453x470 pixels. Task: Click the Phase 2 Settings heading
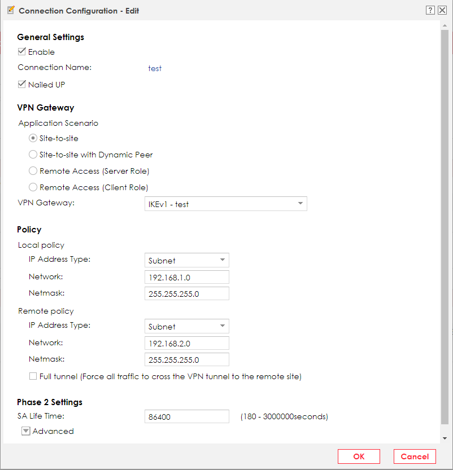(50, 402)
